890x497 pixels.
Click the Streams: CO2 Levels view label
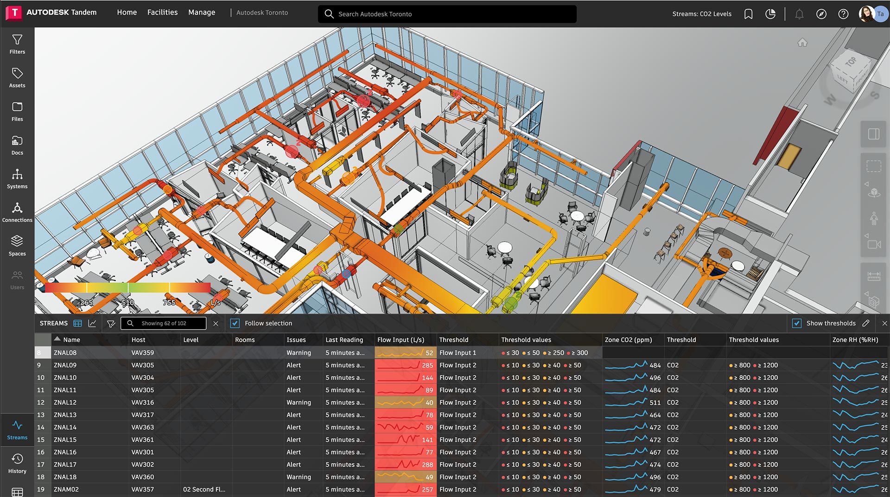point(702,14)
